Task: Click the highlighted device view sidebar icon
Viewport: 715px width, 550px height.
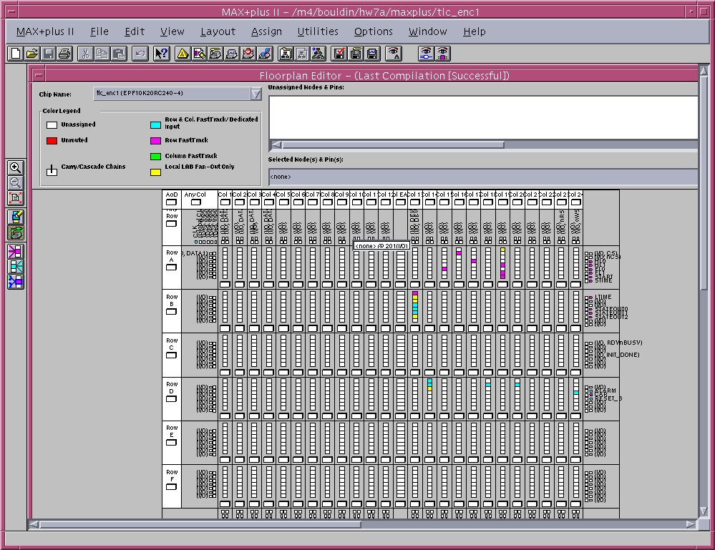Action: (14, 234)
